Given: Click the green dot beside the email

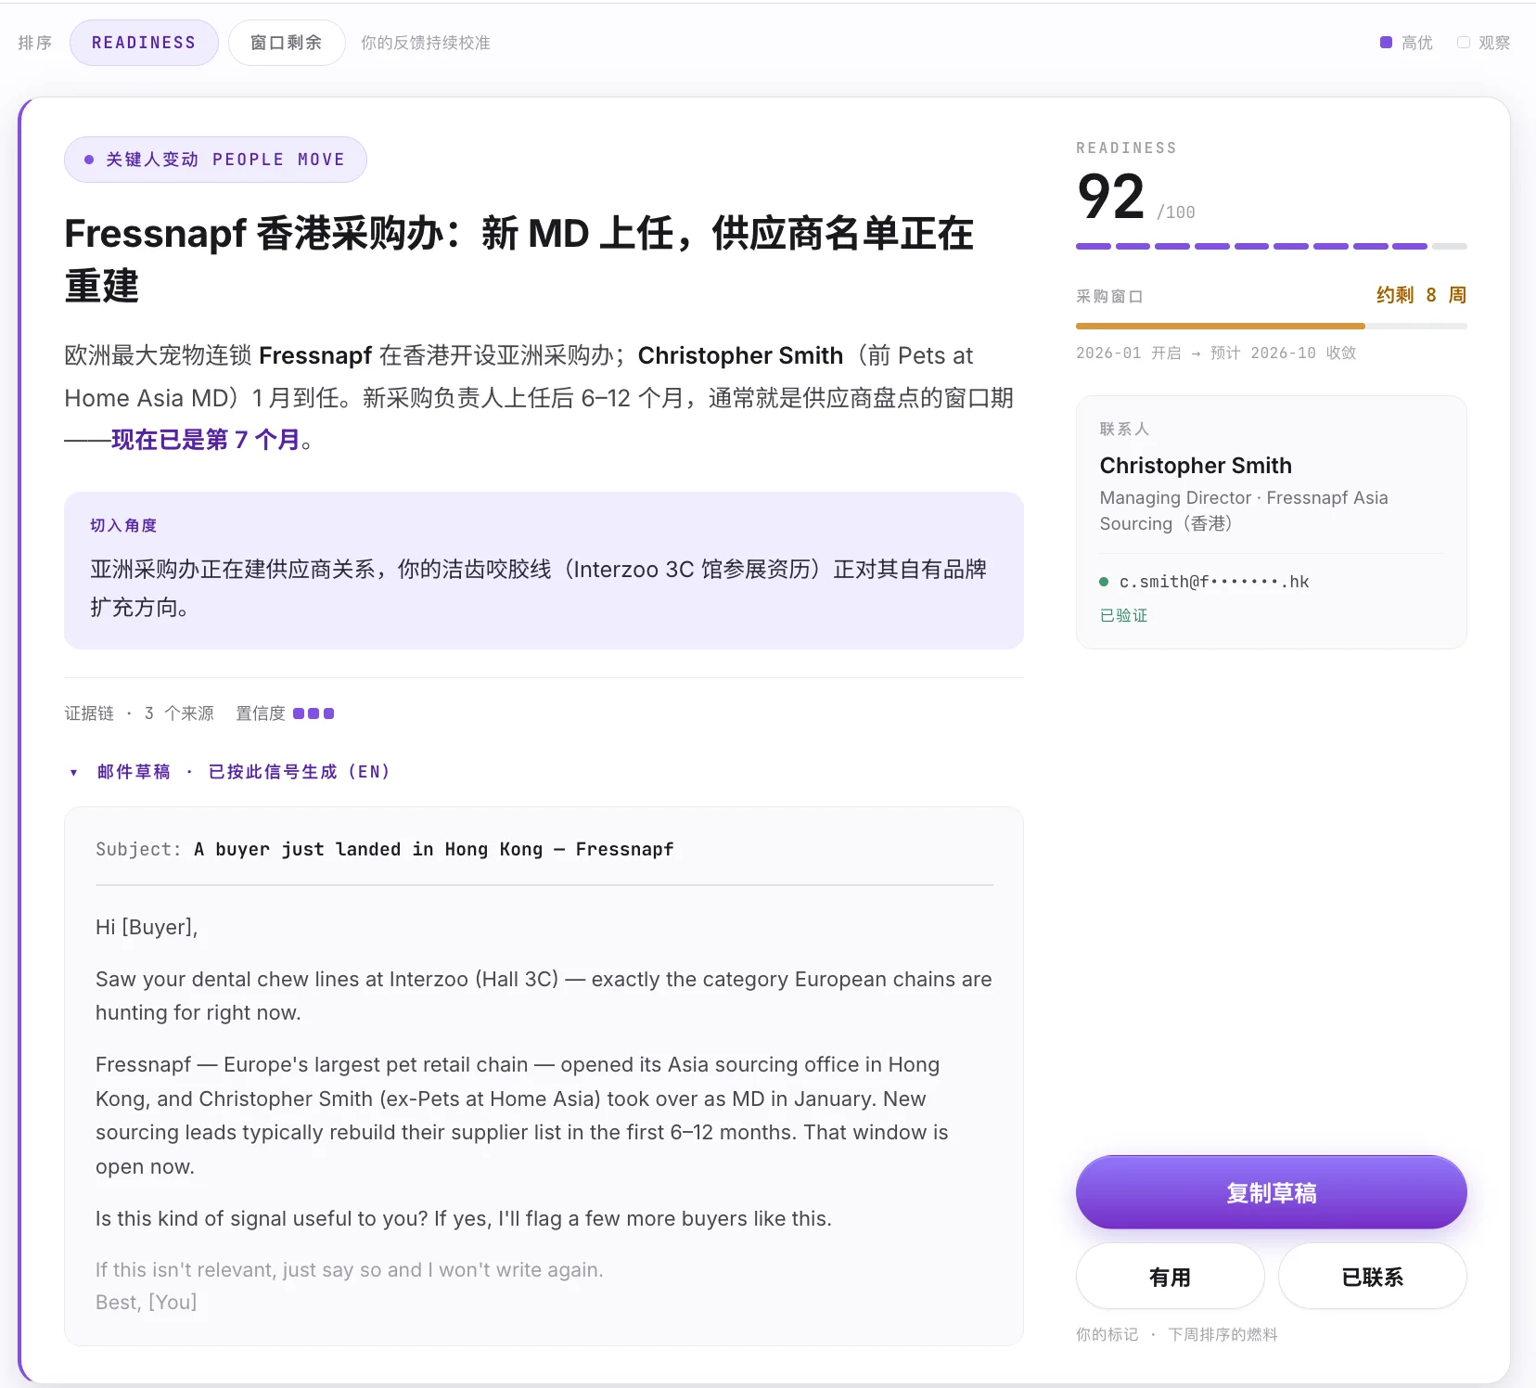Looking at the screenshot, I should tap(1104, 582).
